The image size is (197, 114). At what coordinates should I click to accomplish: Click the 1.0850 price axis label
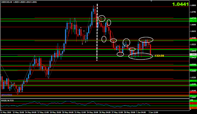point(193,5)
